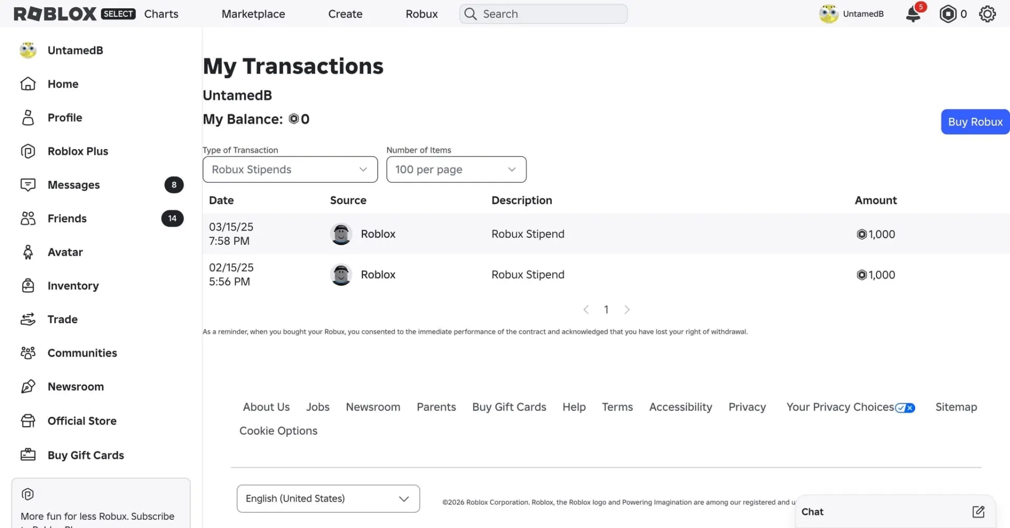The height and width of the screenshot is (528, 1010).
Task: Go to previous transactions page arrow
Action: (586, 309)
